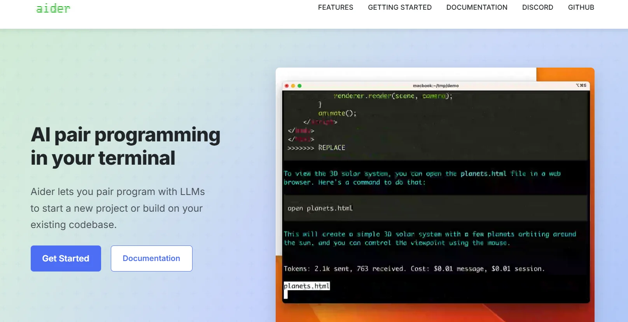Go to Getting Started in navigation

[x=399, y=7]
